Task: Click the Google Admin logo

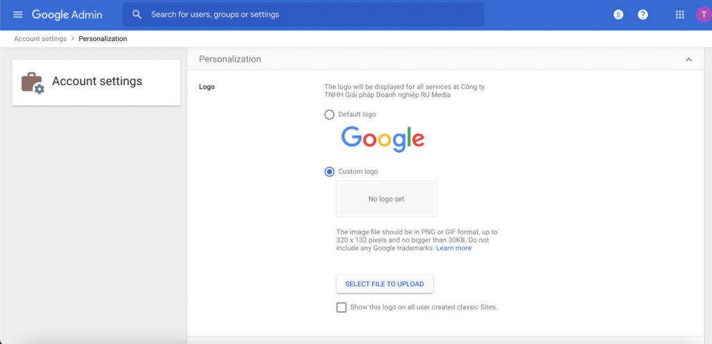Action: pos(67,15)
